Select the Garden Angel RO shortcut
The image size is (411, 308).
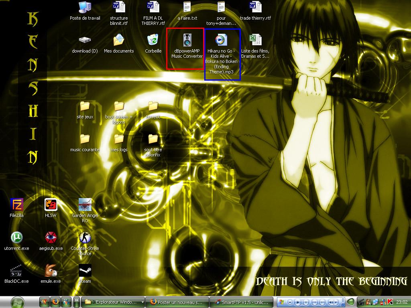(x=85, y=211)
